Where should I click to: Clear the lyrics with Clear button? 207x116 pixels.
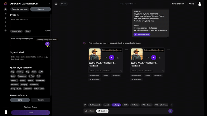tap(28, 31)
